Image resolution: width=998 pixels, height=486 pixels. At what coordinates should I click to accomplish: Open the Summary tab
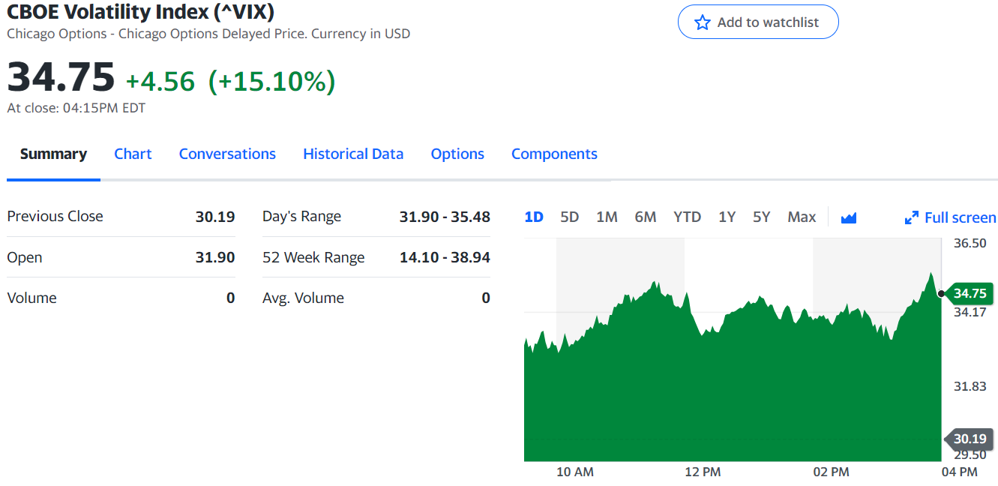[x=53, y=154]
